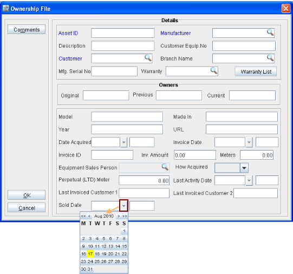Toggle the Sold Date calendar dropdown
The height and width of the screenshot is (274, 293).
tap(123, 206)
